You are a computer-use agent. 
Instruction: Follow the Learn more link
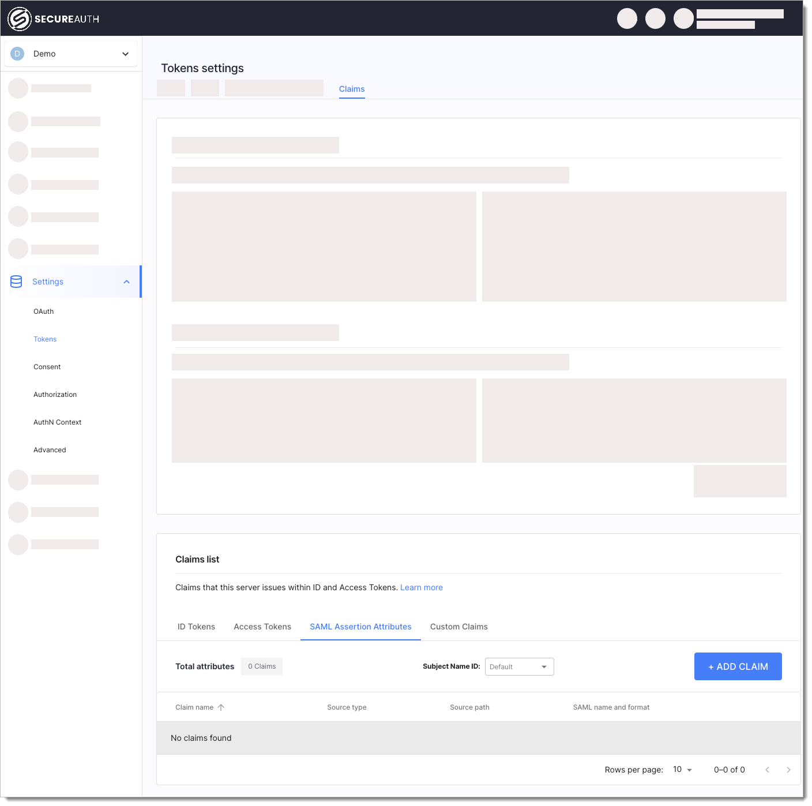422,587
